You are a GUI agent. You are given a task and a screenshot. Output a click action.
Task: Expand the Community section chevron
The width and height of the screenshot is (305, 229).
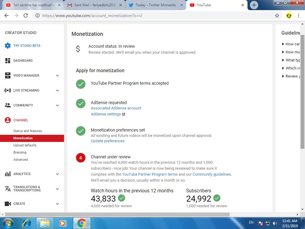point(57,105)
